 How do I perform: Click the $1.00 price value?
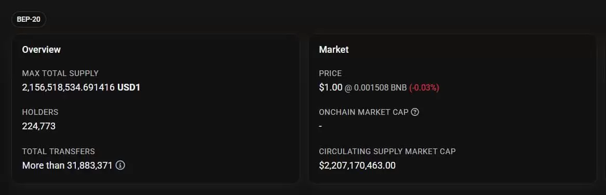coord(330,87)
